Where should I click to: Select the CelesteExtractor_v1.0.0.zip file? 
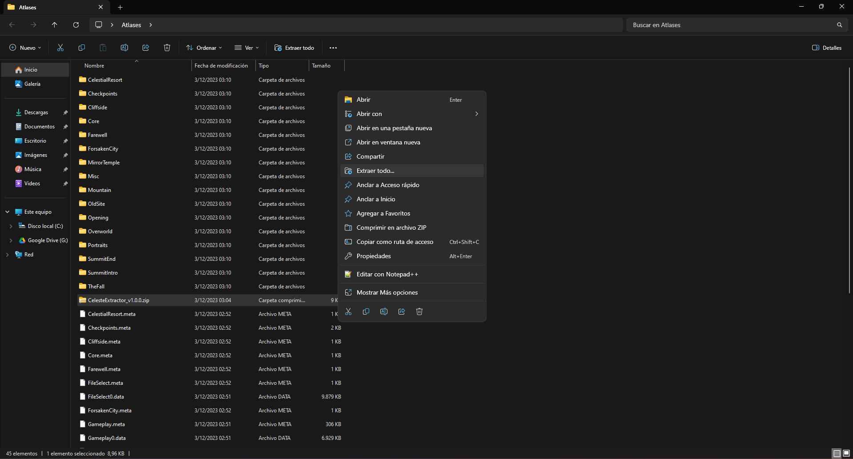[207, 300]
